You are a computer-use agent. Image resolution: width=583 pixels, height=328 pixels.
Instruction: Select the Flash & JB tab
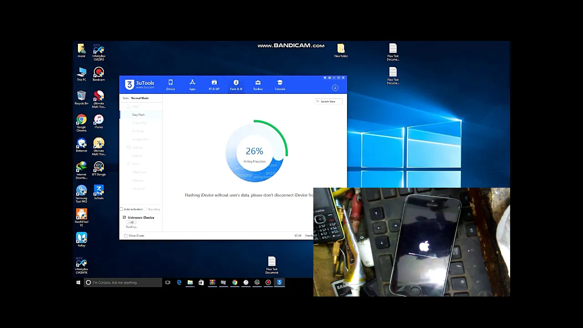click(236, 85)
